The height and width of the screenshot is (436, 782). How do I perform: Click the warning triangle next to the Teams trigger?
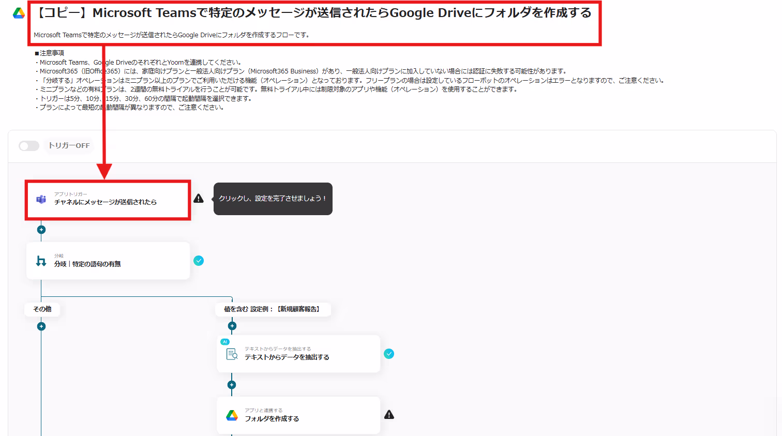199,199
